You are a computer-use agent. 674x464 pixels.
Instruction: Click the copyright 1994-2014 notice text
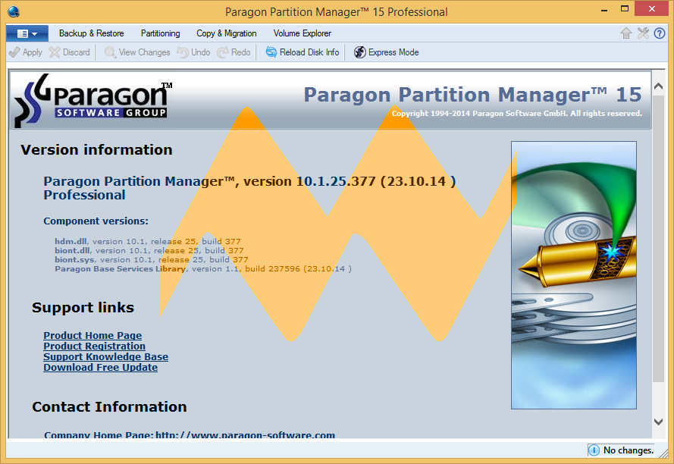coord(516,114)
